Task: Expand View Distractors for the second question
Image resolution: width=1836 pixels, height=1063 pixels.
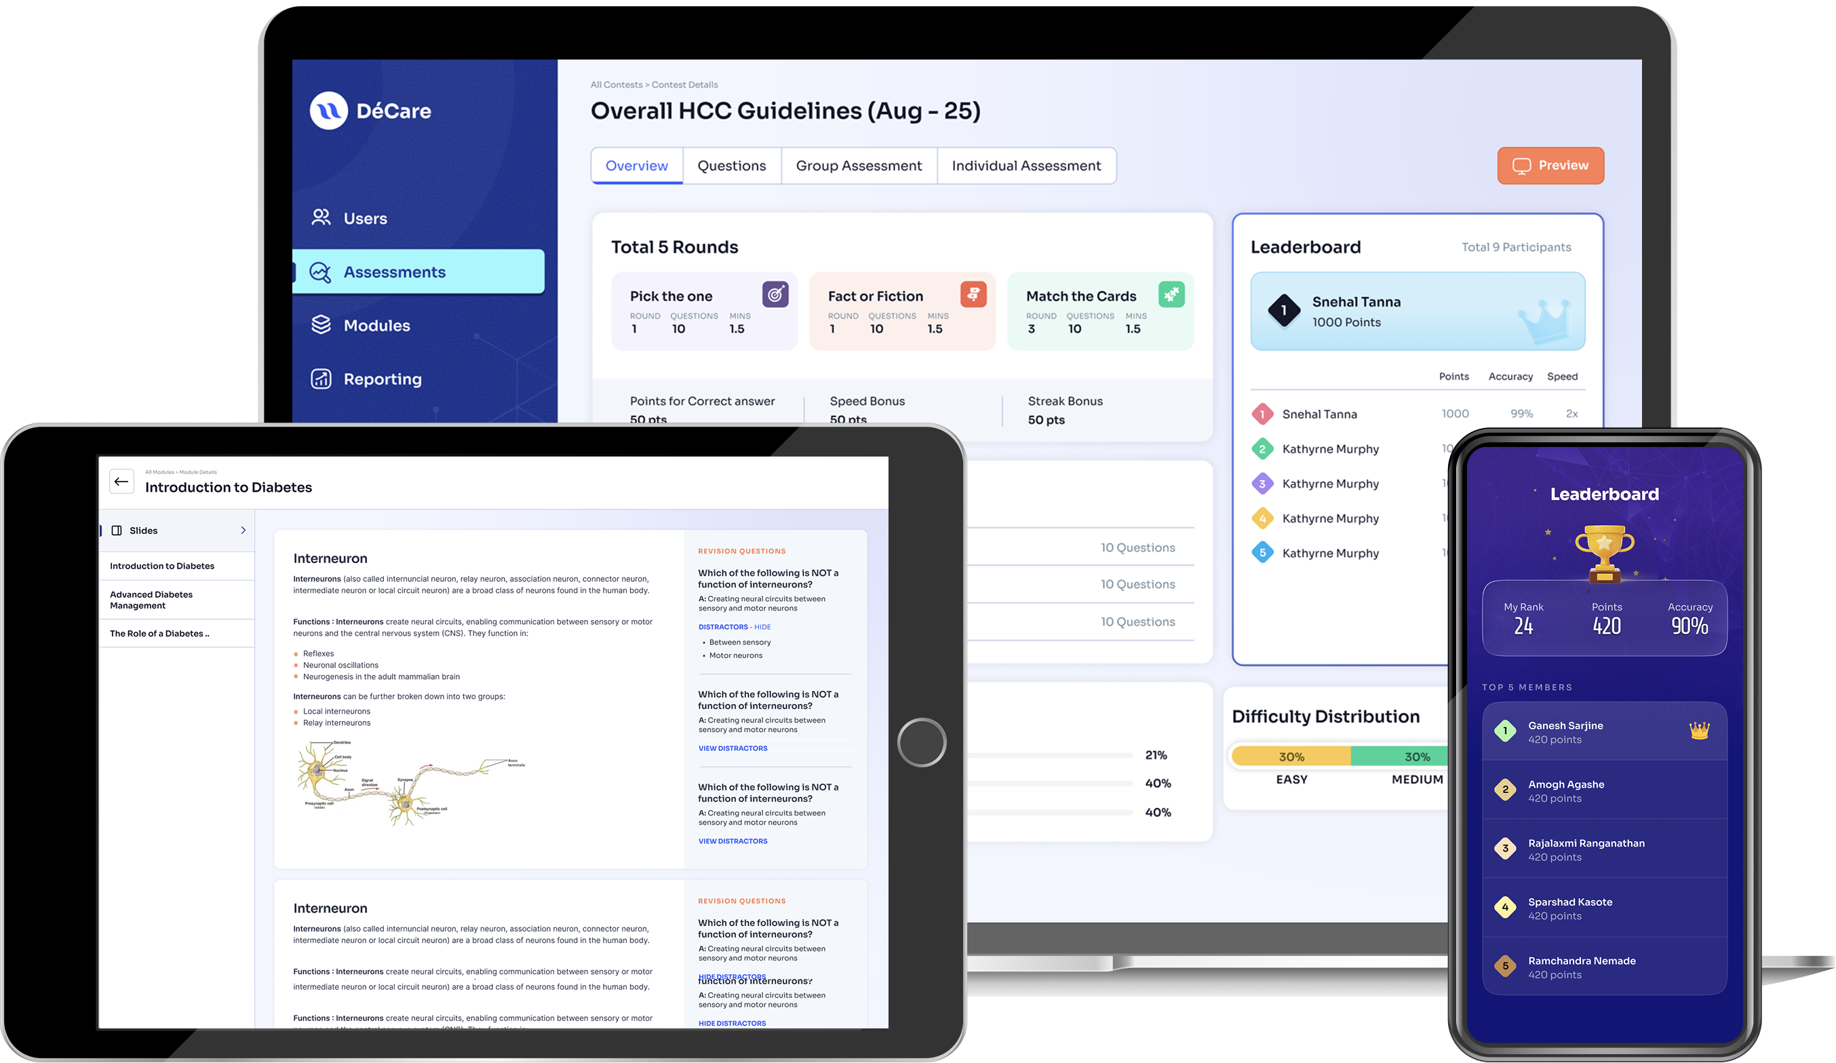Action: pos(733,748)
